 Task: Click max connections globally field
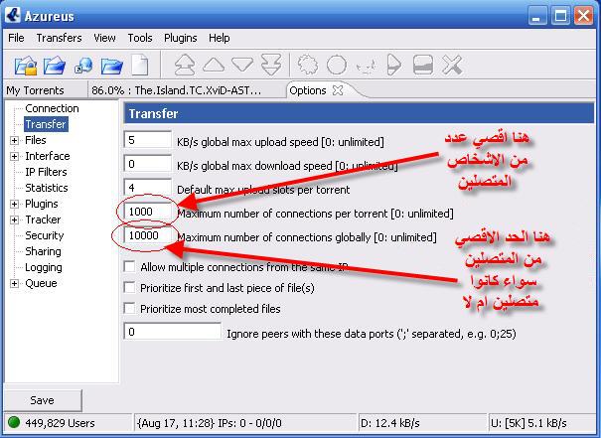pyautogui.click(x=148, y=235)
